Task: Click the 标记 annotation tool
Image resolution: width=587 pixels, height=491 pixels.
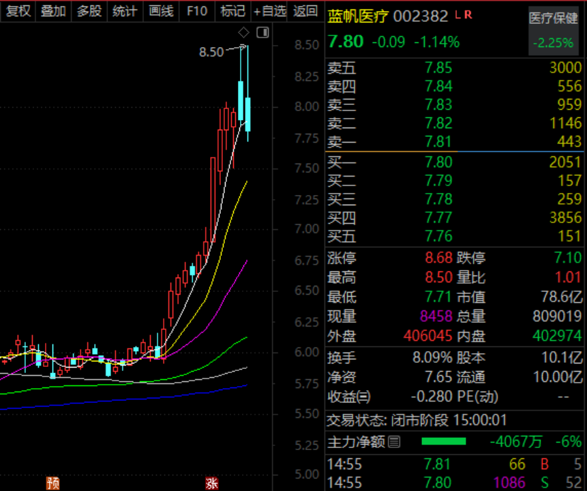Action: tap(232, 11)
